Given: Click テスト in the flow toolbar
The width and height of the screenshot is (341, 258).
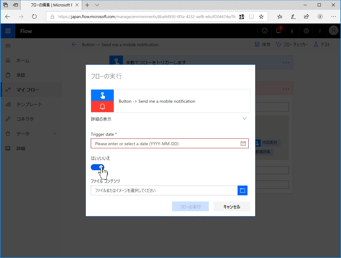Looking at the screenshot, I should pos(322,44).
